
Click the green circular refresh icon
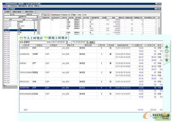click(167, 51)
